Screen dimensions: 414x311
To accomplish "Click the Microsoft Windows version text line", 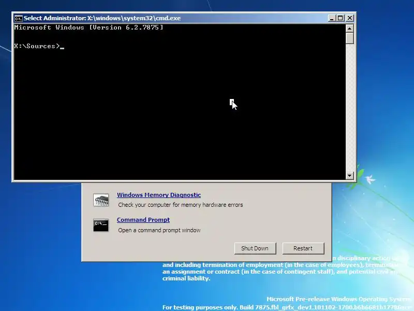I will 88,27.
